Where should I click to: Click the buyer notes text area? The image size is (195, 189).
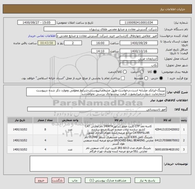96,164
